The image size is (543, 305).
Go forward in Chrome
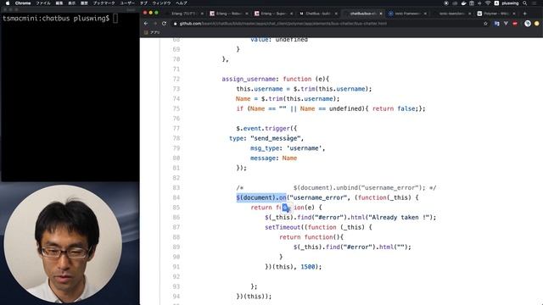click(154, 24)
